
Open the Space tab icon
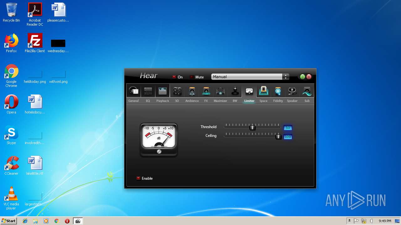pyautogui.click(x=263, y=91)
